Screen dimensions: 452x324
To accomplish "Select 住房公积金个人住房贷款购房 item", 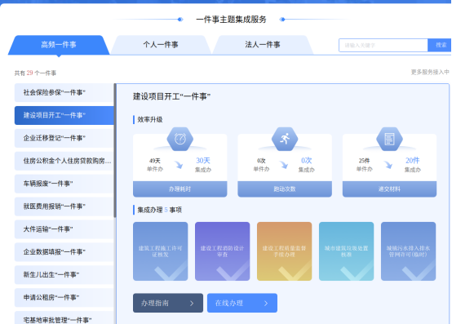I will 64,161.
